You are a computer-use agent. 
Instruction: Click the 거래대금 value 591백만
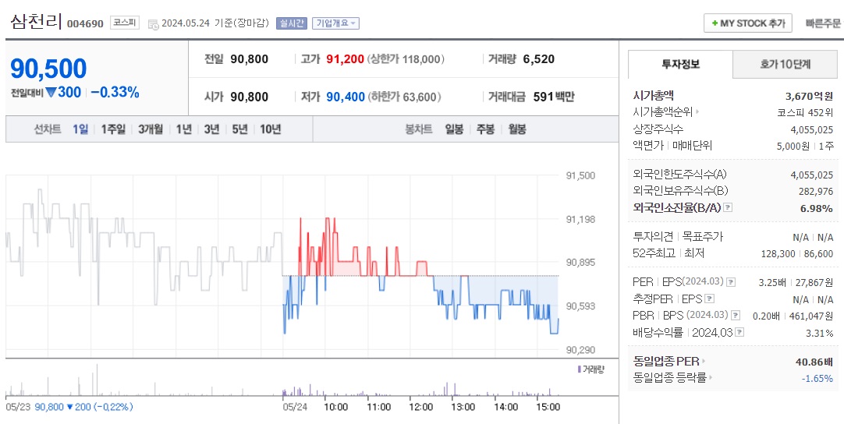[554, 97]
